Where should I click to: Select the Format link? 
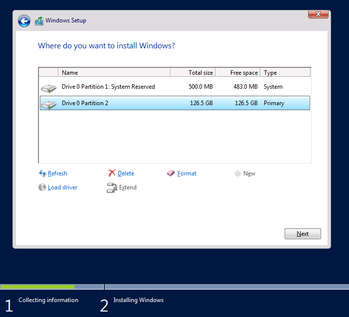point(187,173)
